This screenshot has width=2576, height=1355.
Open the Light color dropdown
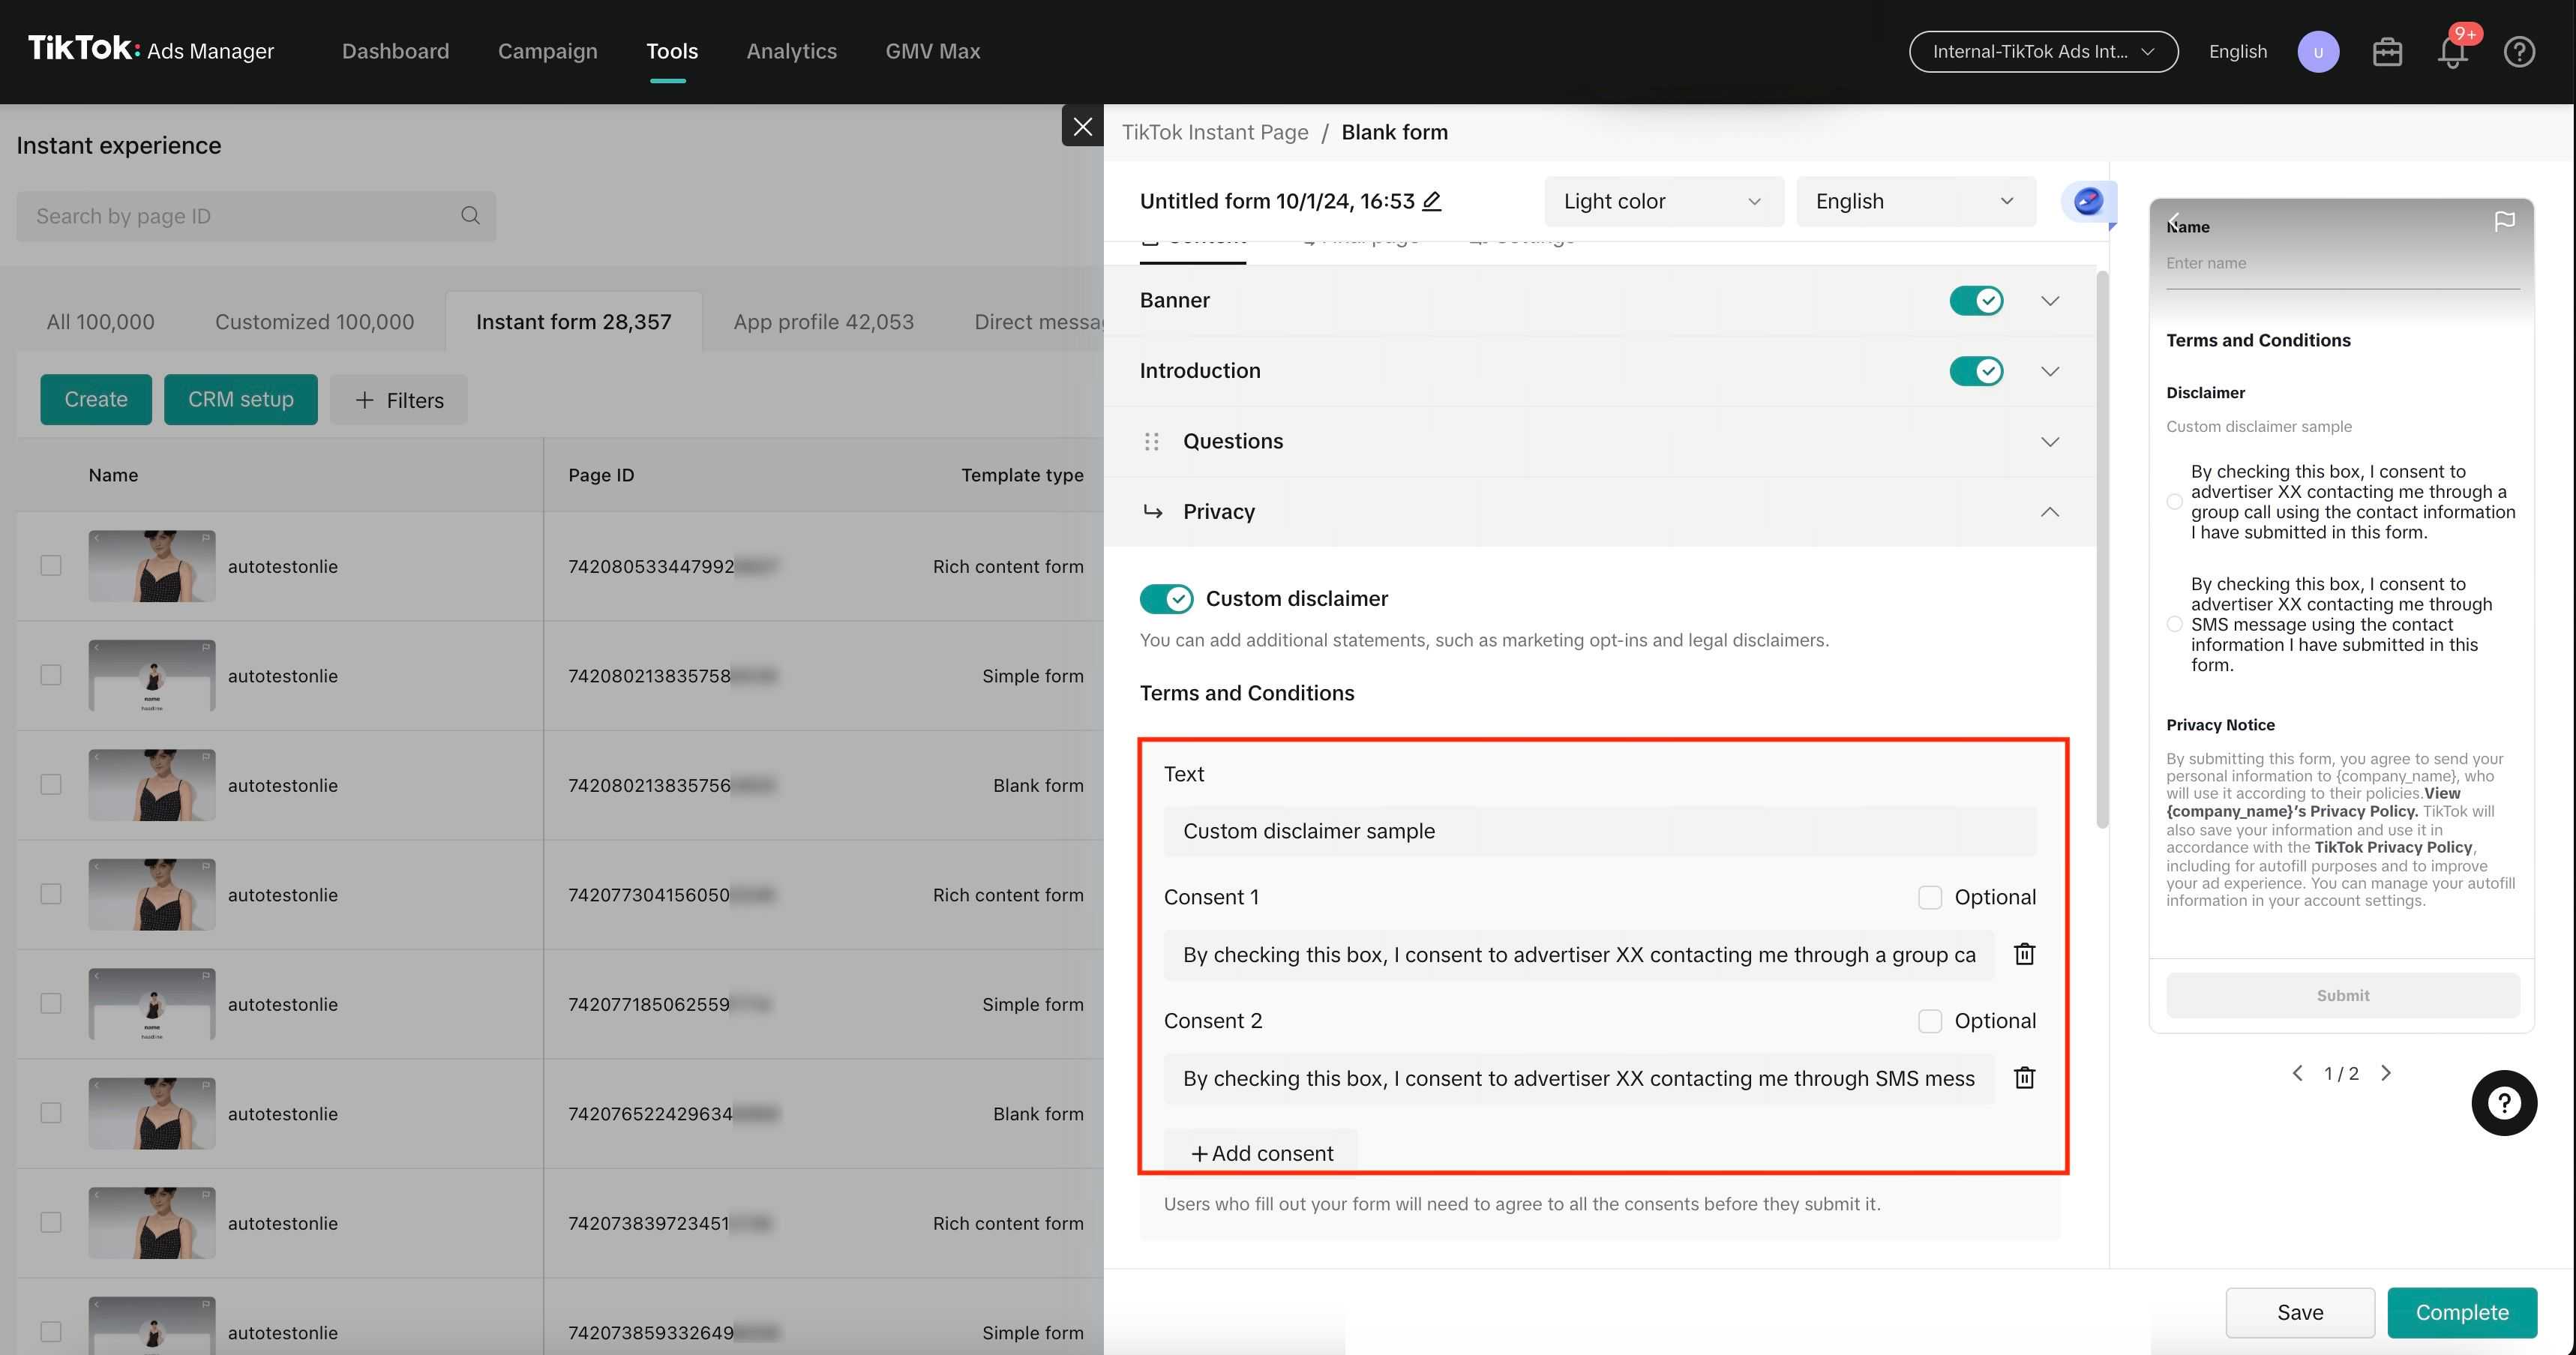coord(1663,201)
